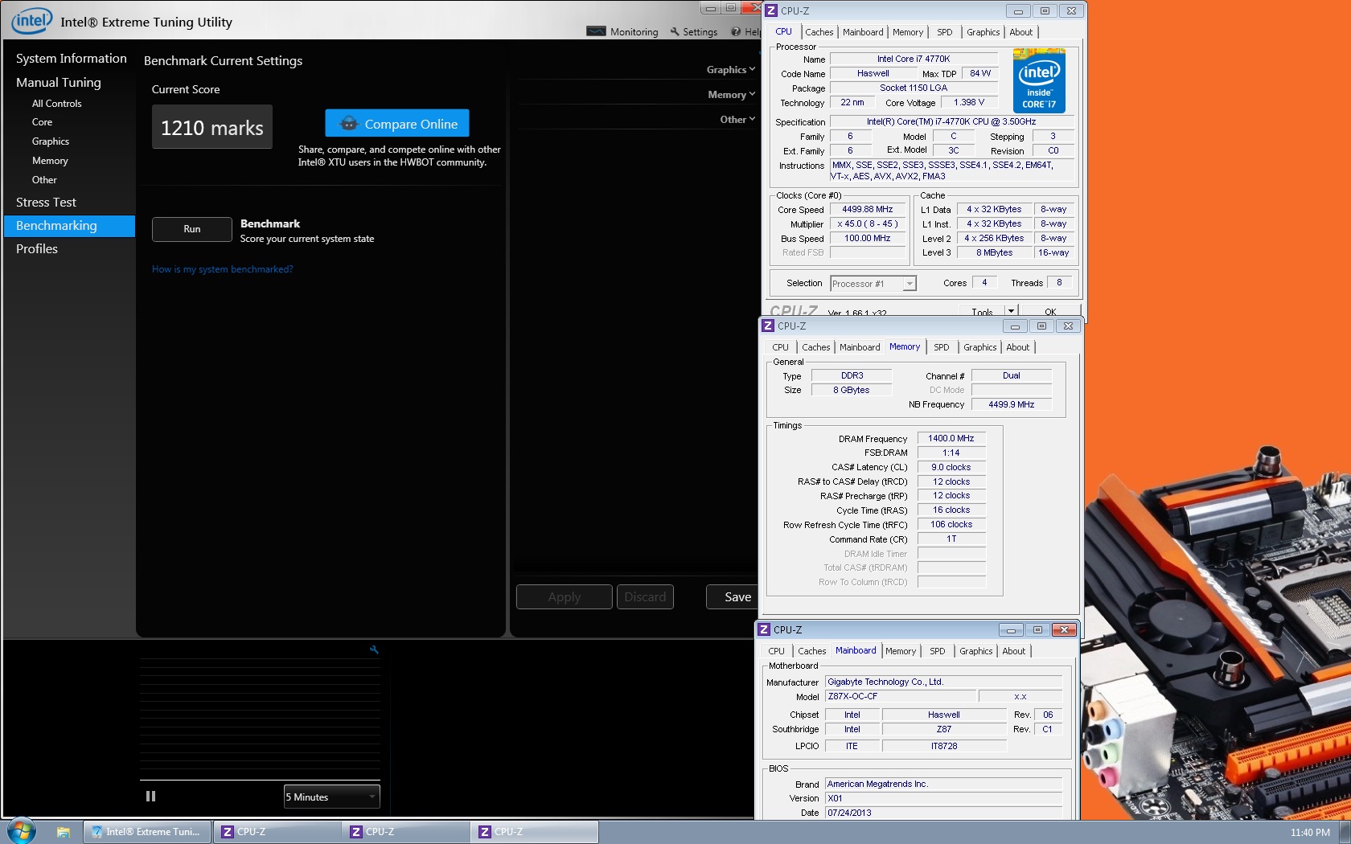Viewport: 1351px width, 844px height.
Task: Click Core Voltage value 1.398 V
Action: click(x=969, y=102)
